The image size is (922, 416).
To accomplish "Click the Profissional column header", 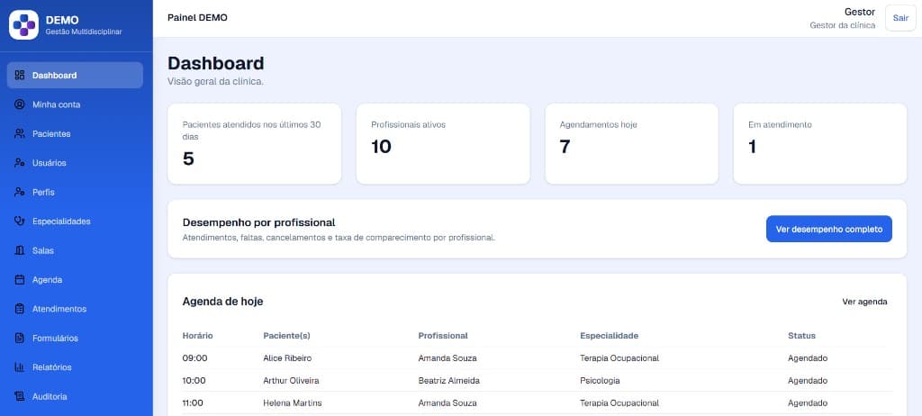I will coord(443,336).
